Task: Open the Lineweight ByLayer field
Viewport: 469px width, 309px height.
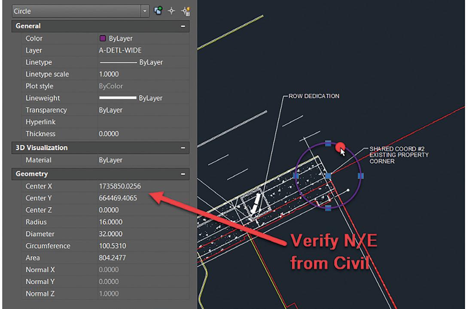Action: tap(143, 98)
